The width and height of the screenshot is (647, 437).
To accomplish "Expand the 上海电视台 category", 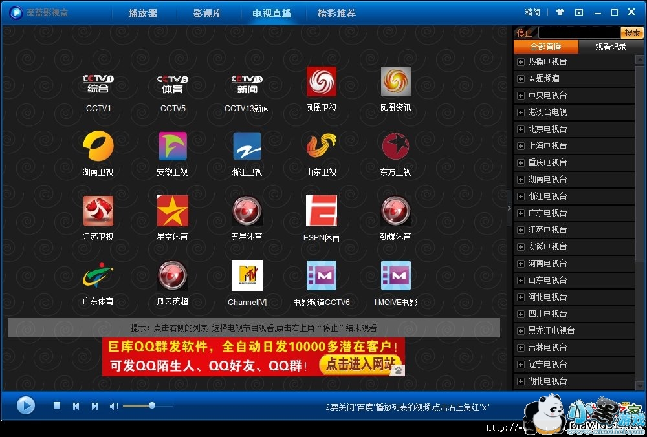I will pos(521,146).
